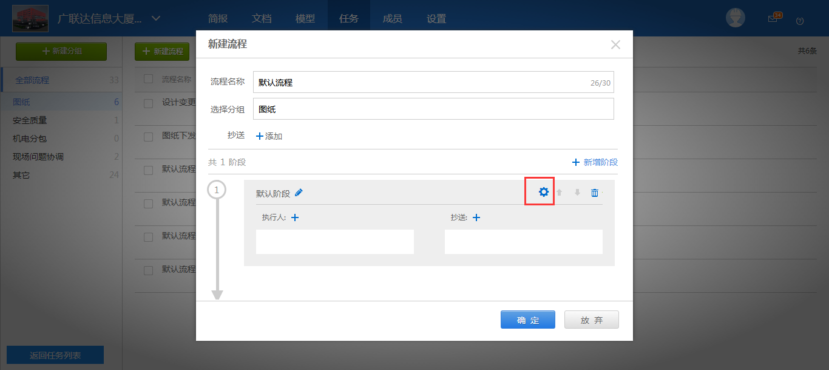This screenshot has width=829, height=370.
Task: Click the user avatar with helmet icon
Action: [736, 18]
